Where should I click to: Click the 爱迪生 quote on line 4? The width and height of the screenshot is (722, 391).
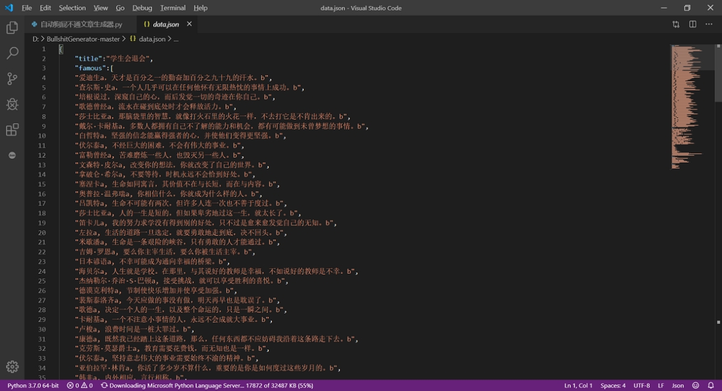point(173,78)
